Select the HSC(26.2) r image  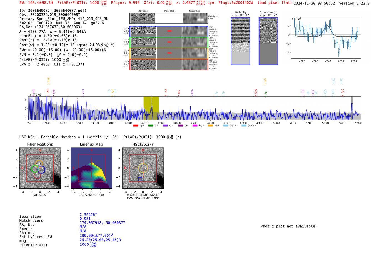[x=143, y=168]
